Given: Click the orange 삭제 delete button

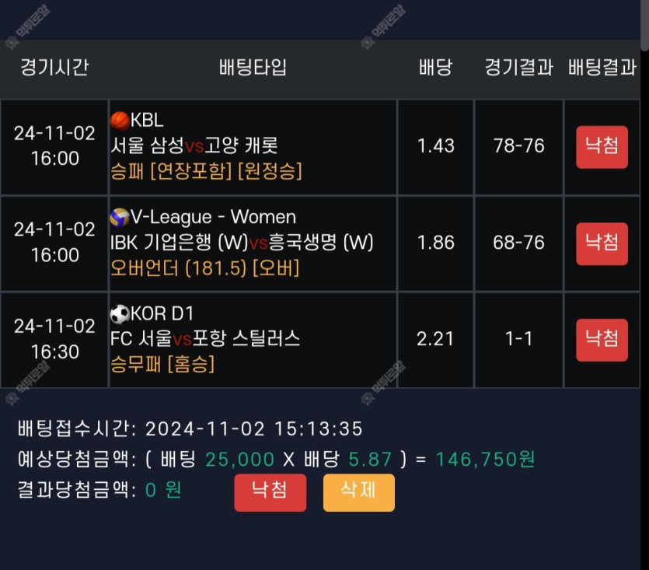Looking at the screenshot, I should tap(359, 492).
